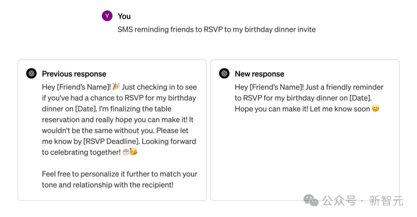Select the "New response" heading
The width and height of the screenshot is (417, 217).
point(259,74)
